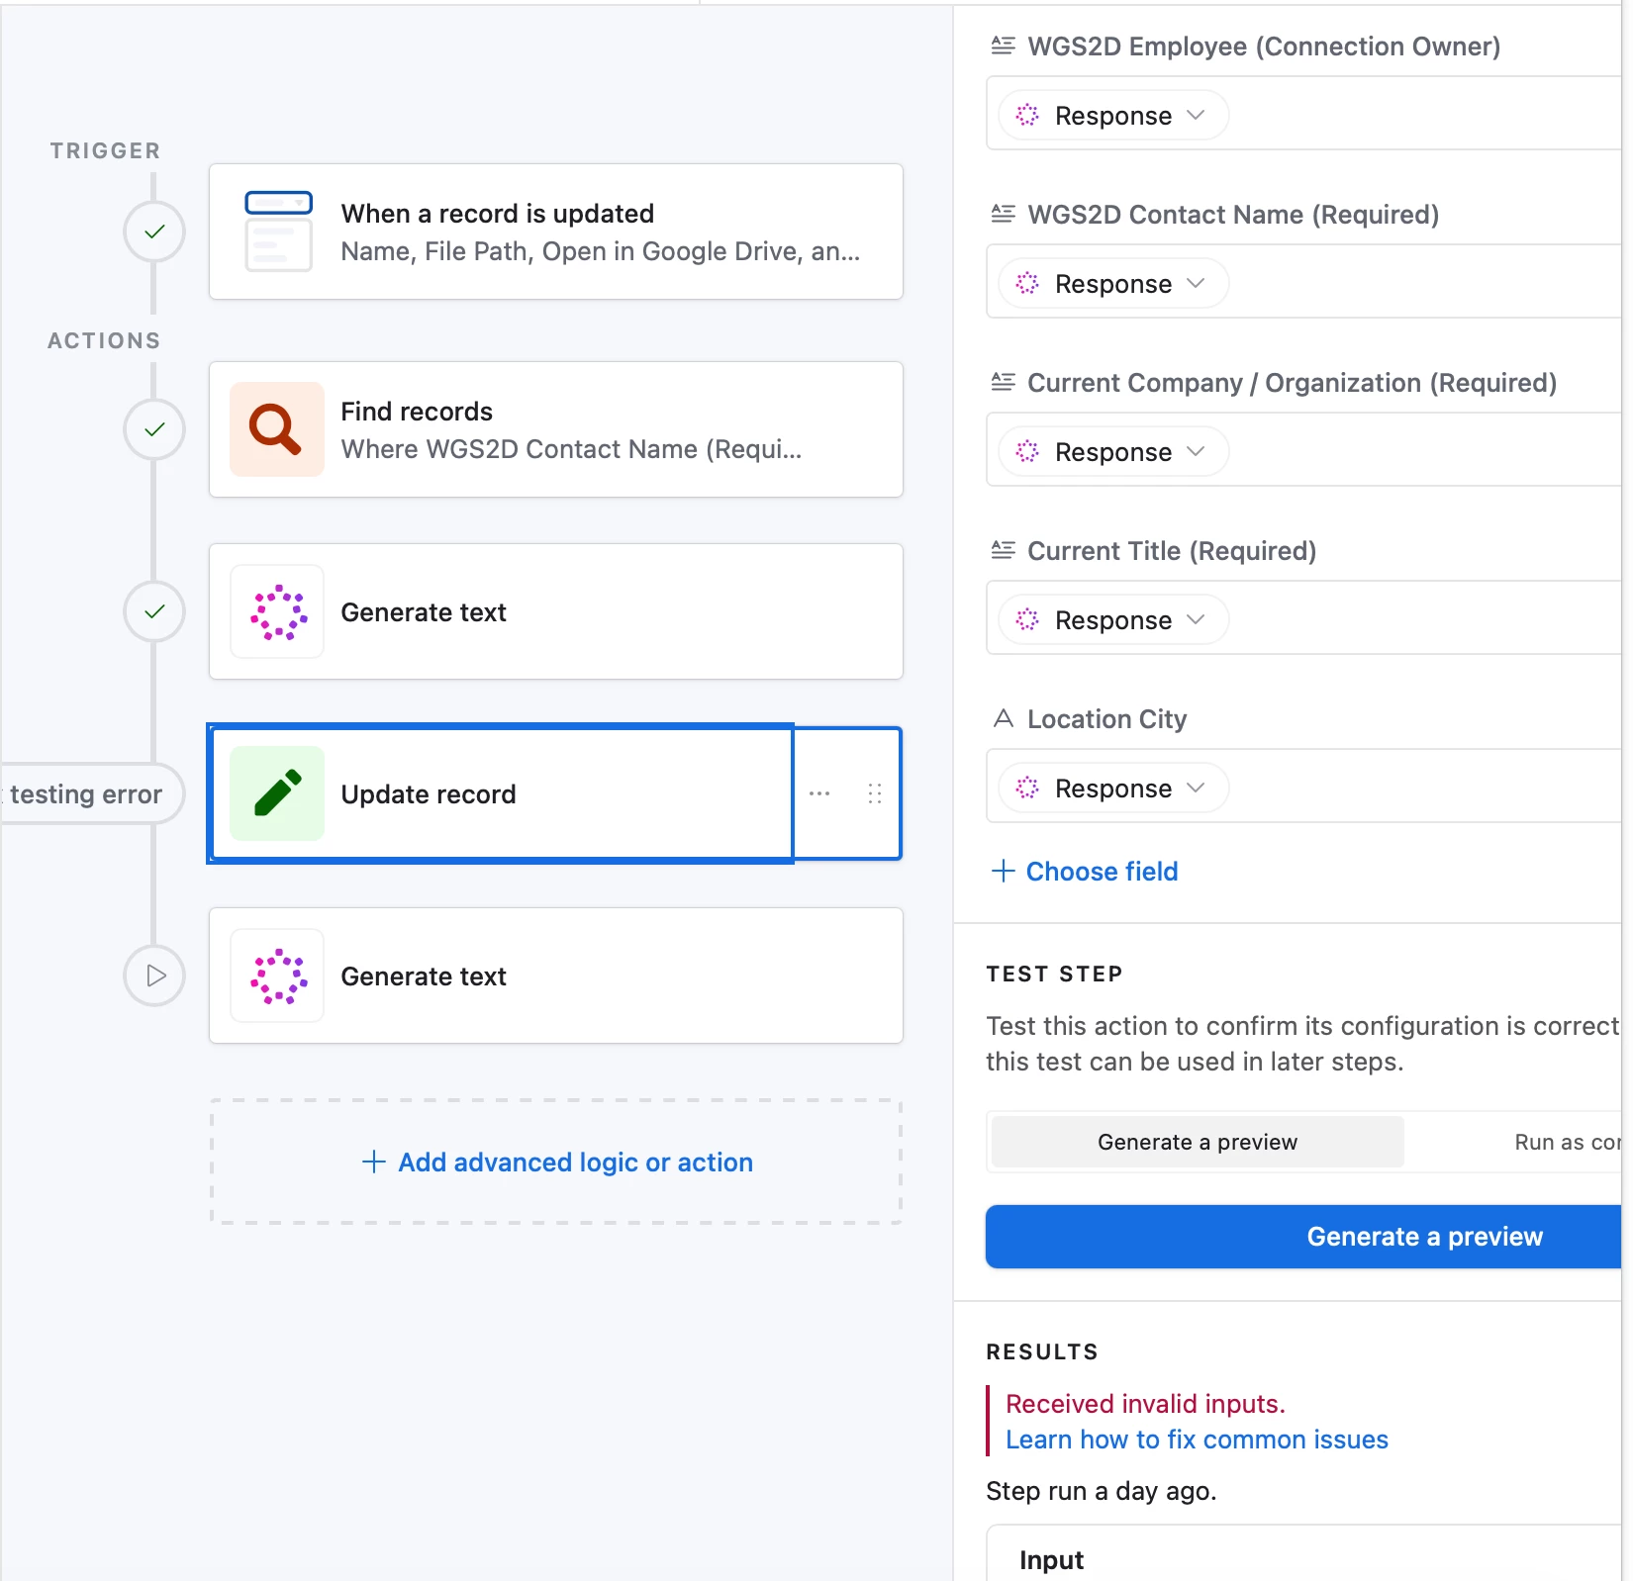Click the Find records checkmark status circle
Screen dimensions: 1633x1581
click(154, 429)
